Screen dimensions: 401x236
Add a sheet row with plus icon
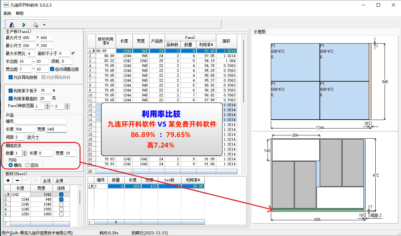(x=8, y=181)
